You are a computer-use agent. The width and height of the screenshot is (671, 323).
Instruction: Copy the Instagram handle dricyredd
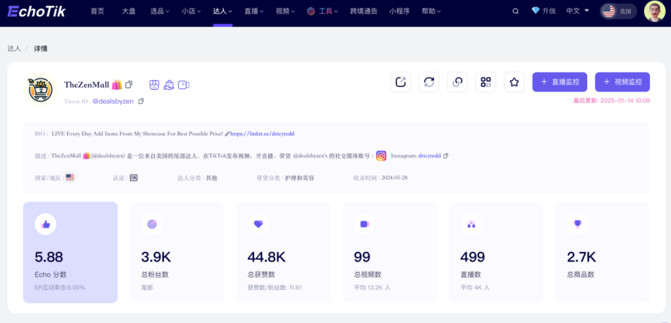tap(445, 156)
